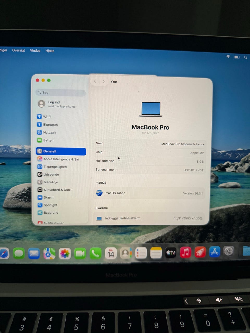
Task: Click the Søg search field
Action: click(x=61, y=92)
